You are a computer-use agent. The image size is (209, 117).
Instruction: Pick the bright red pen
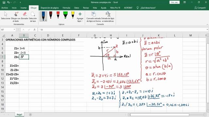coord(58,15)
